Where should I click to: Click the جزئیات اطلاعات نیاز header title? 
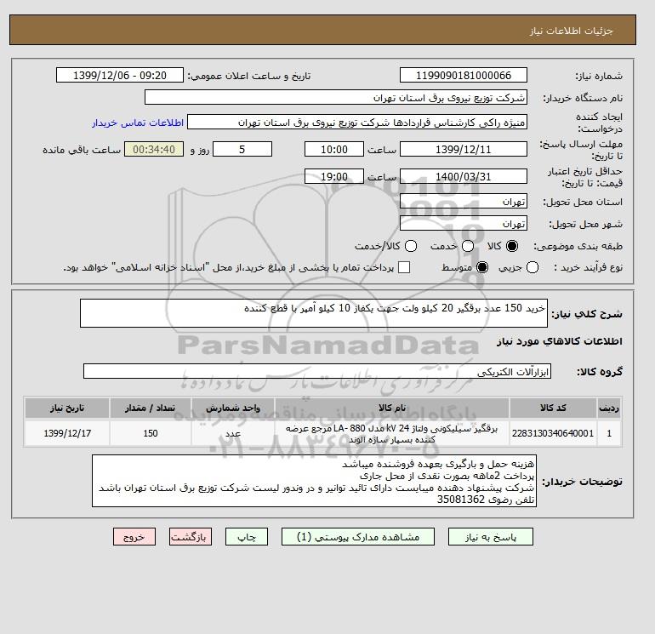click(571, 31)
